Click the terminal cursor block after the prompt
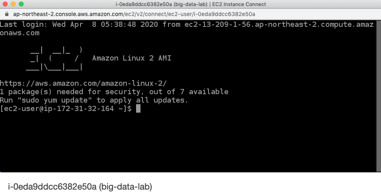 click(138, 109)
